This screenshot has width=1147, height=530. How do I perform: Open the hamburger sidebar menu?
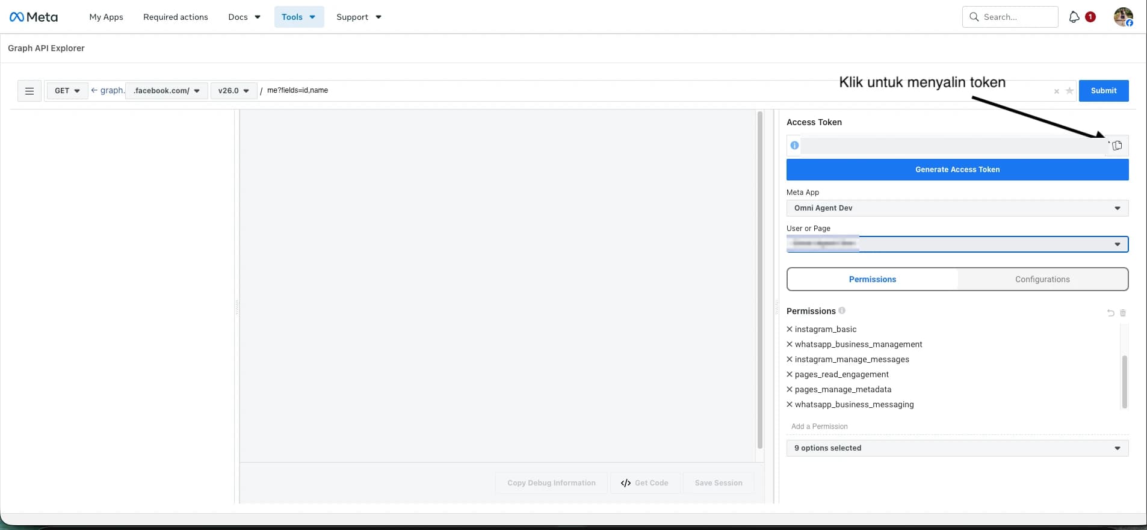29,91
